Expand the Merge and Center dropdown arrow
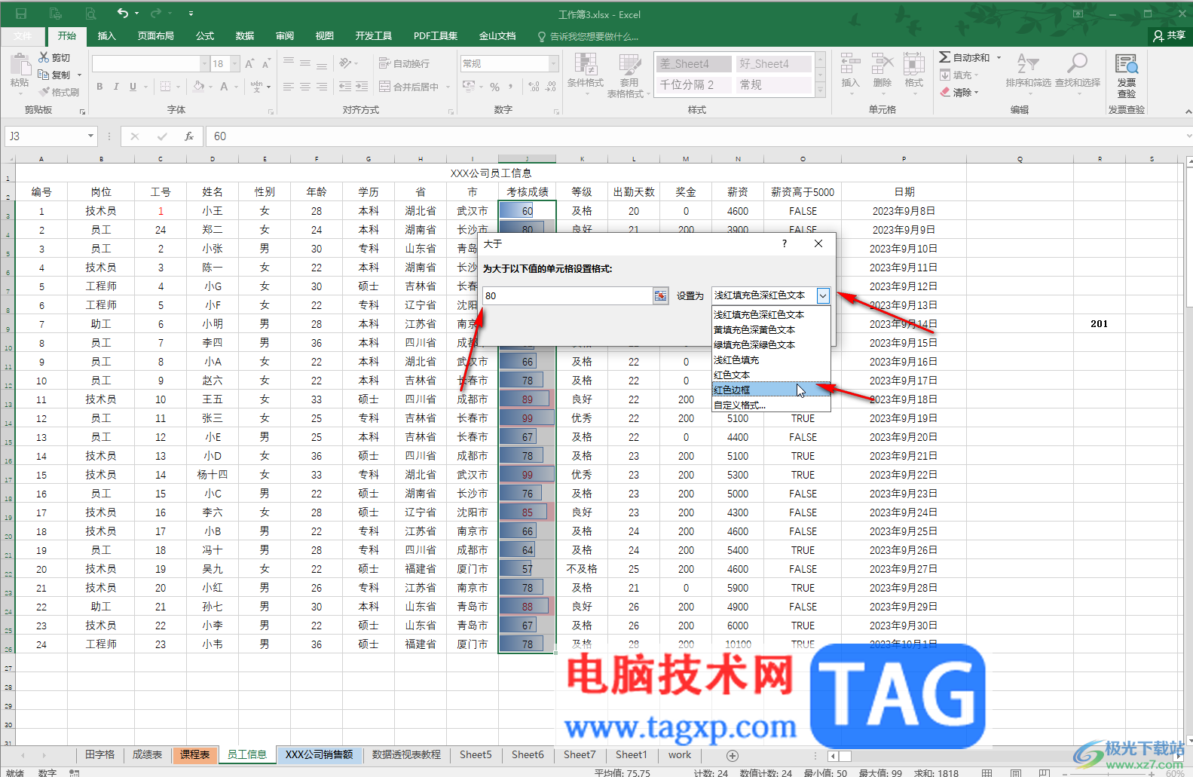The width and height of the screenshot is (1193, 777). click(448, 87)
